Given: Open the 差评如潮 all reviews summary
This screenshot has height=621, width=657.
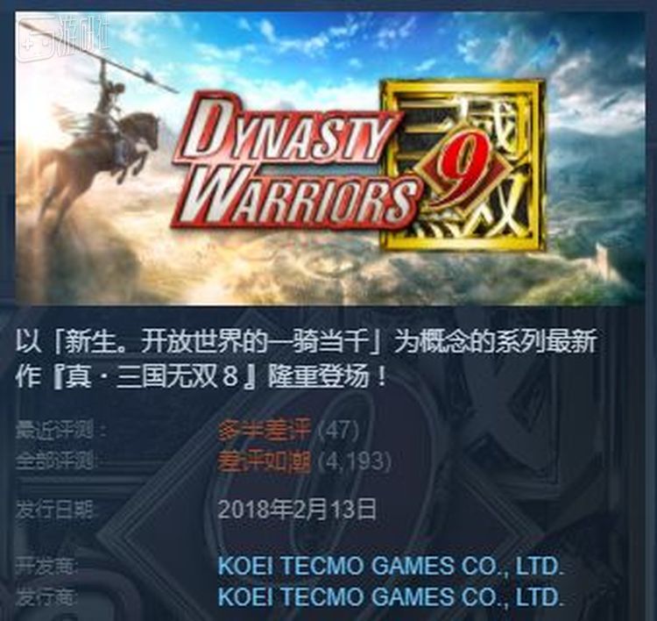Looking at the screenshot, I should (x=265, y=461).
